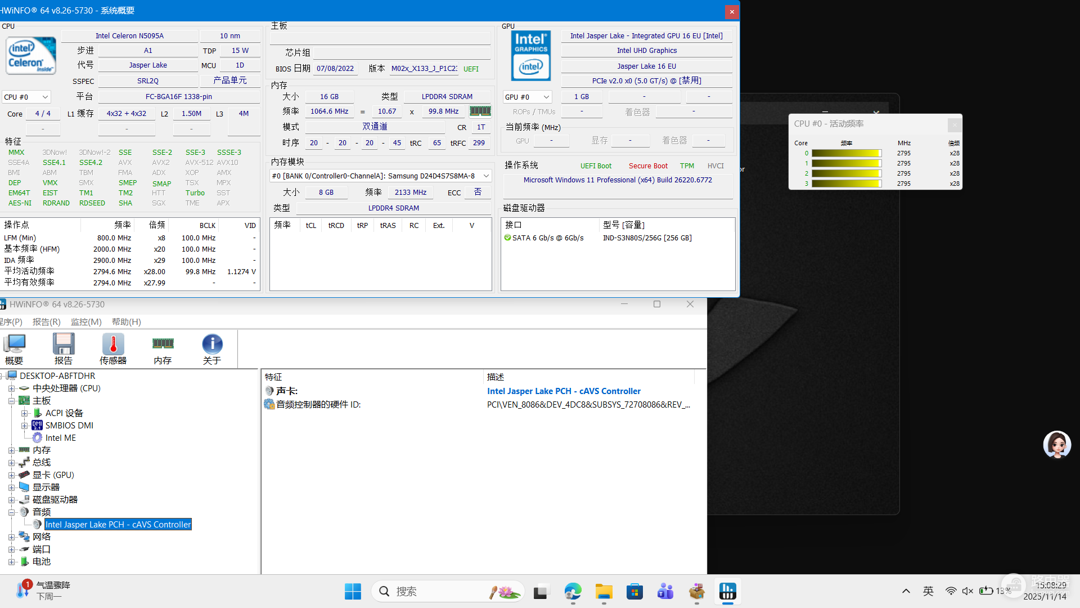Click Core 0 frequency bar

847,153
